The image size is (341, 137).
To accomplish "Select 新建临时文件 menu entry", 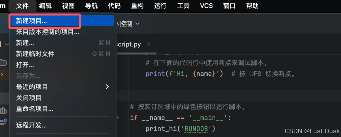I will 62,54.
